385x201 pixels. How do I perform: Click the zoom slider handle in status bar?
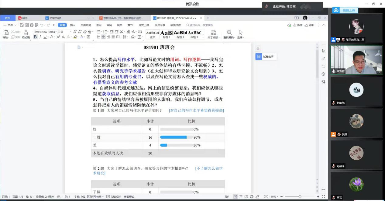[x=300, y=197]
